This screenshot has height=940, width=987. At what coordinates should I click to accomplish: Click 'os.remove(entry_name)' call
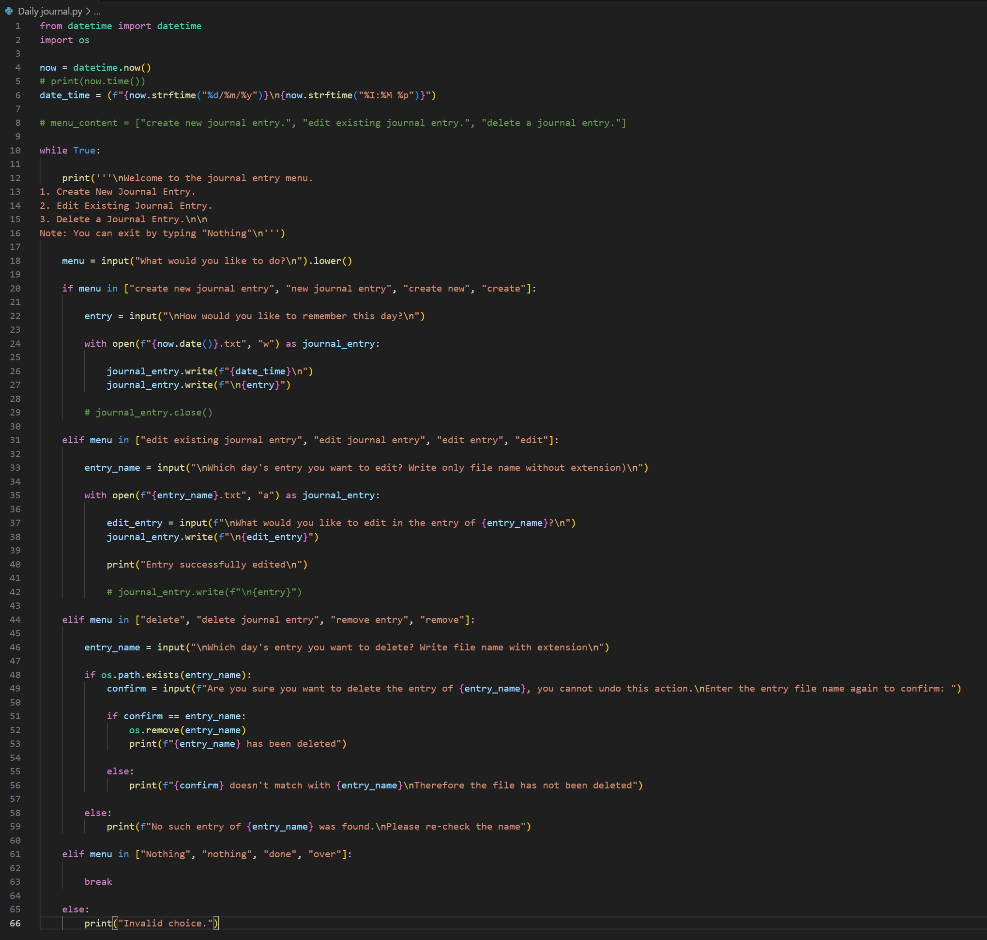coord(187,730)
